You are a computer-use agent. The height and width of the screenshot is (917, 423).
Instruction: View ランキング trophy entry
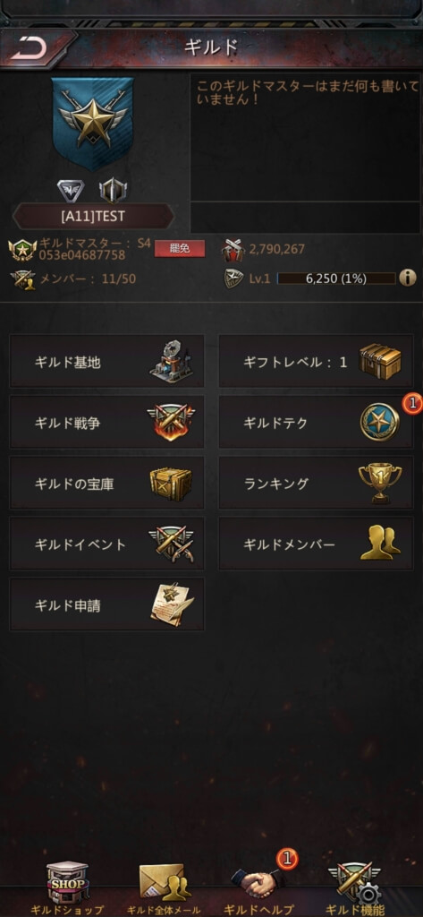tap(316, 483)
